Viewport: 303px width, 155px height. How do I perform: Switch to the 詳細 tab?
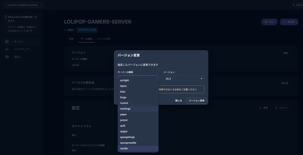point(71,39)
